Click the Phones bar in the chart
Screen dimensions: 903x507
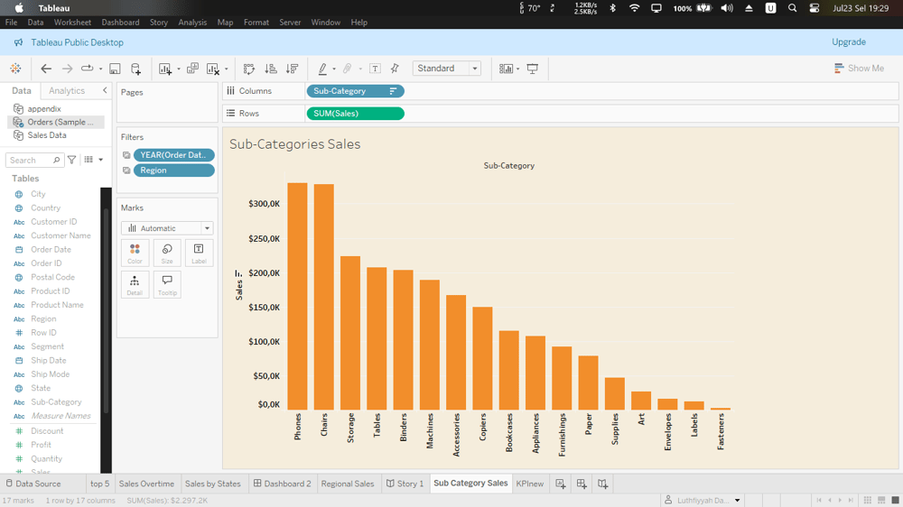297,296
